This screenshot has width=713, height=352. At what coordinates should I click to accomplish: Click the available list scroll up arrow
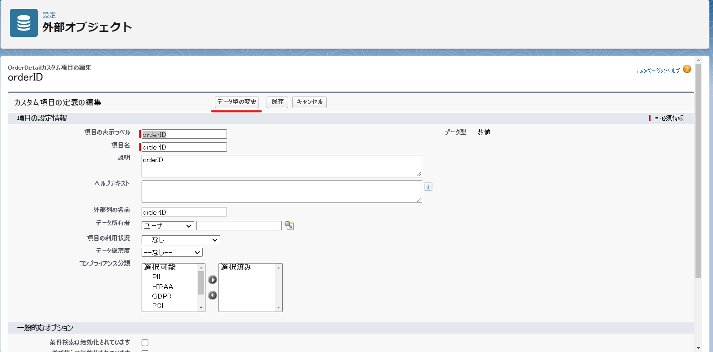(201, 268)
